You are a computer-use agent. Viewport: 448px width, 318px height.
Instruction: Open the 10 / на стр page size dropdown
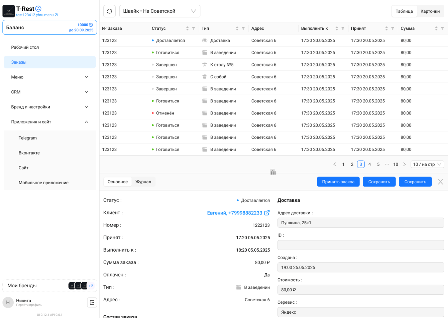[427, 164]
